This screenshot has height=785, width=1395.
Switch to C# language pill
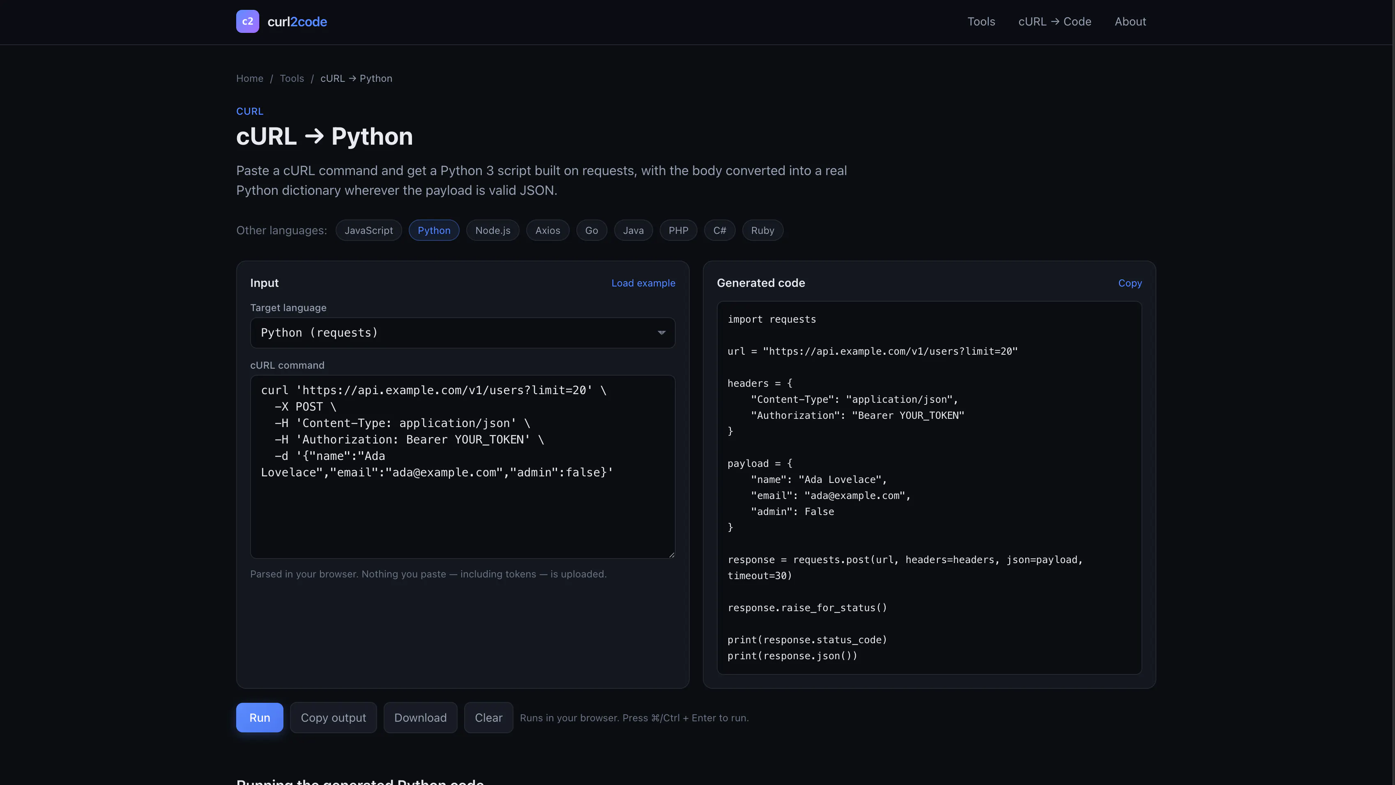click(x=719, y=230)
